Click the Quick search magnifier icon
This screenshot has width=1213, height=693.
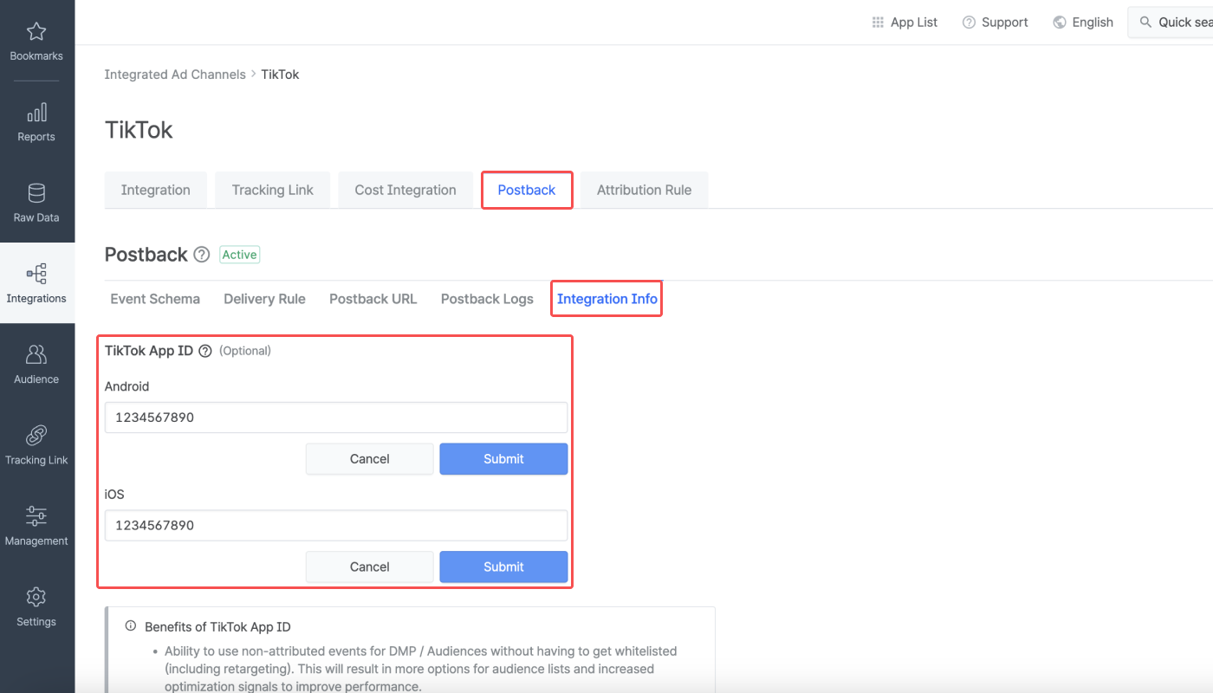pyautogui.click(x=1145, y=23)
